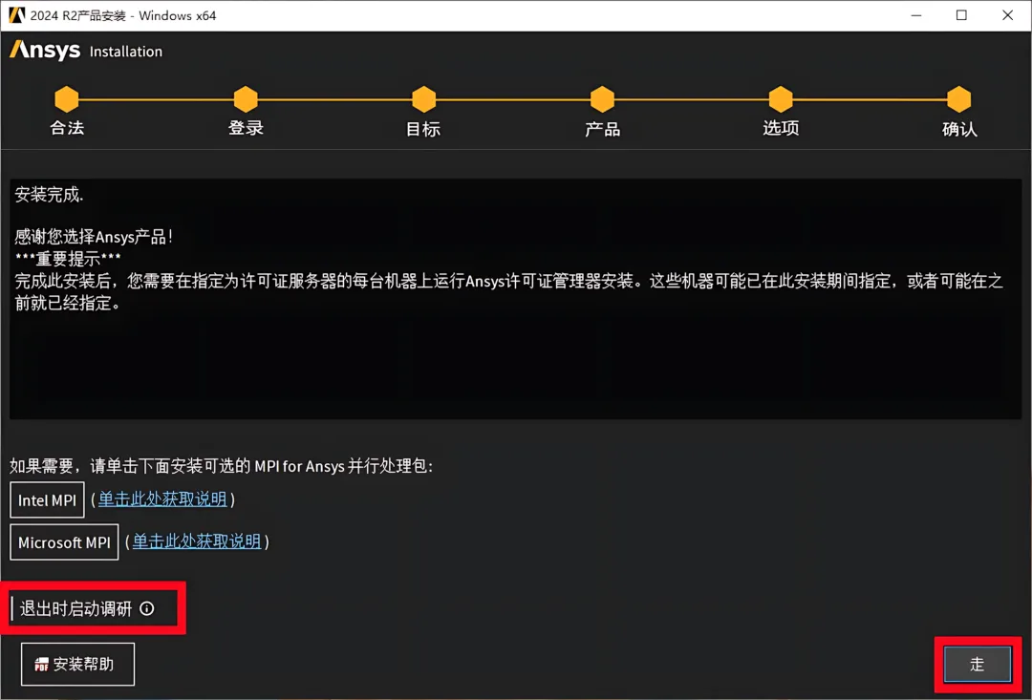This screenshot has height=700, width=1032.
Task: Maximize the installer window
Action: click(x=961, y=15)
